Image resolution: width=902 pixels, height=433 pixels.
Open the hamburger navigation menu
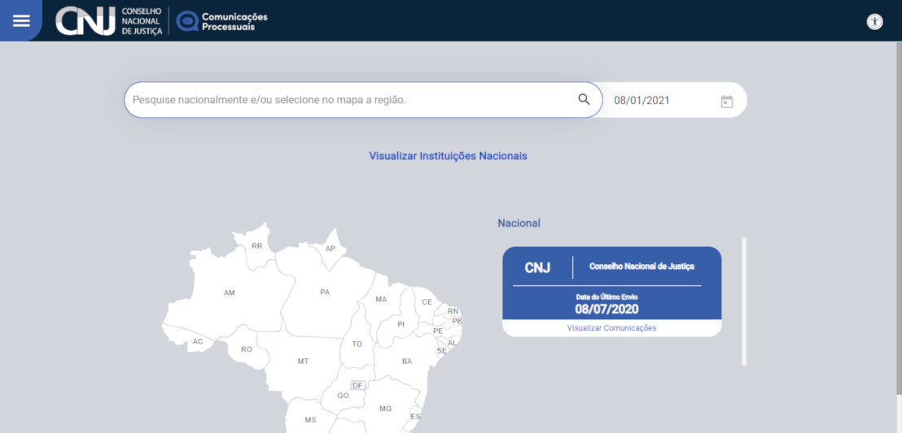coord(21,20)
